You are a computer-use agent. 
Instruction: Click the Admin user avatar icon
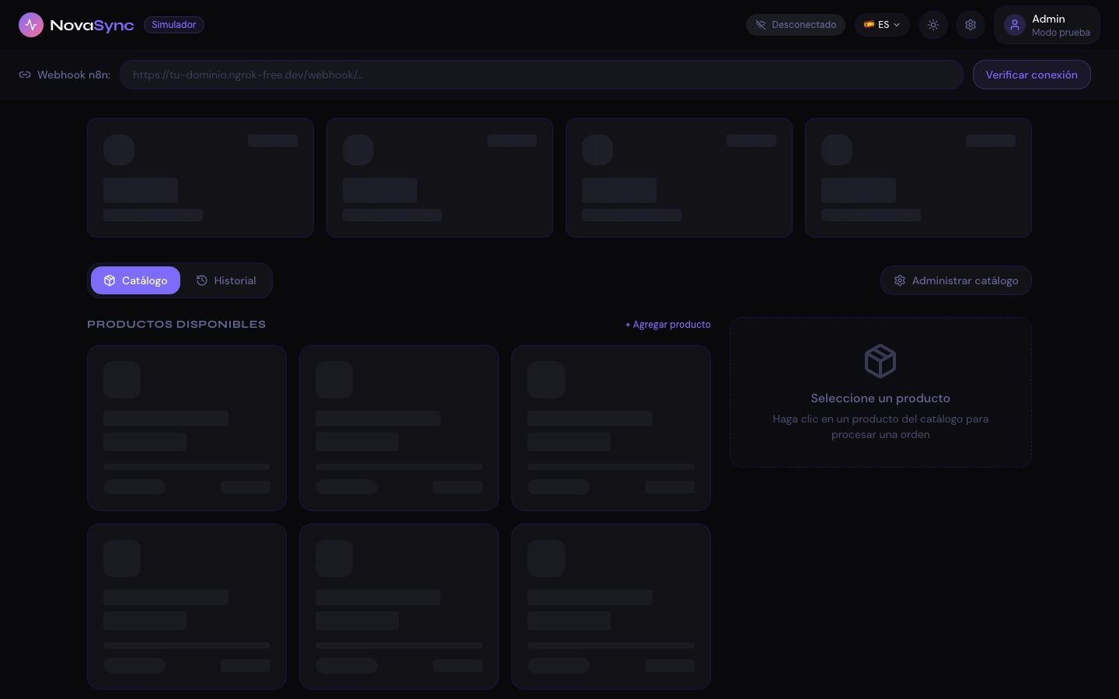point(1015,25)
